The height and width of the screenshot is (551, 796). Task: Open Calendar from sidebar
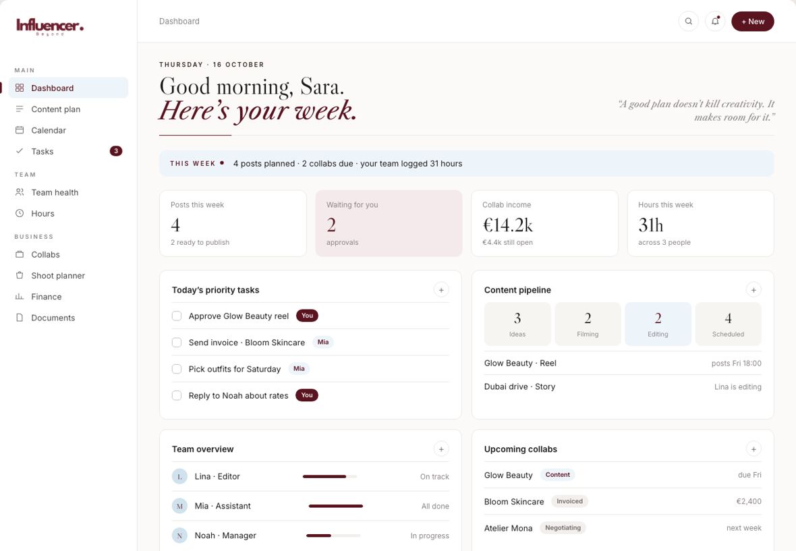tap(69, 130)
